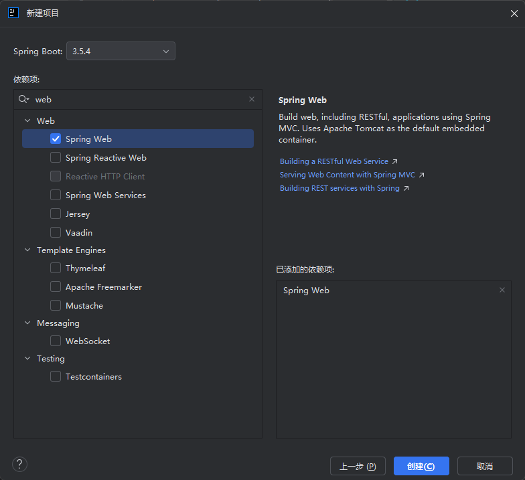
Task: Click the 取消 cancel button
Action: click(485, 466)
